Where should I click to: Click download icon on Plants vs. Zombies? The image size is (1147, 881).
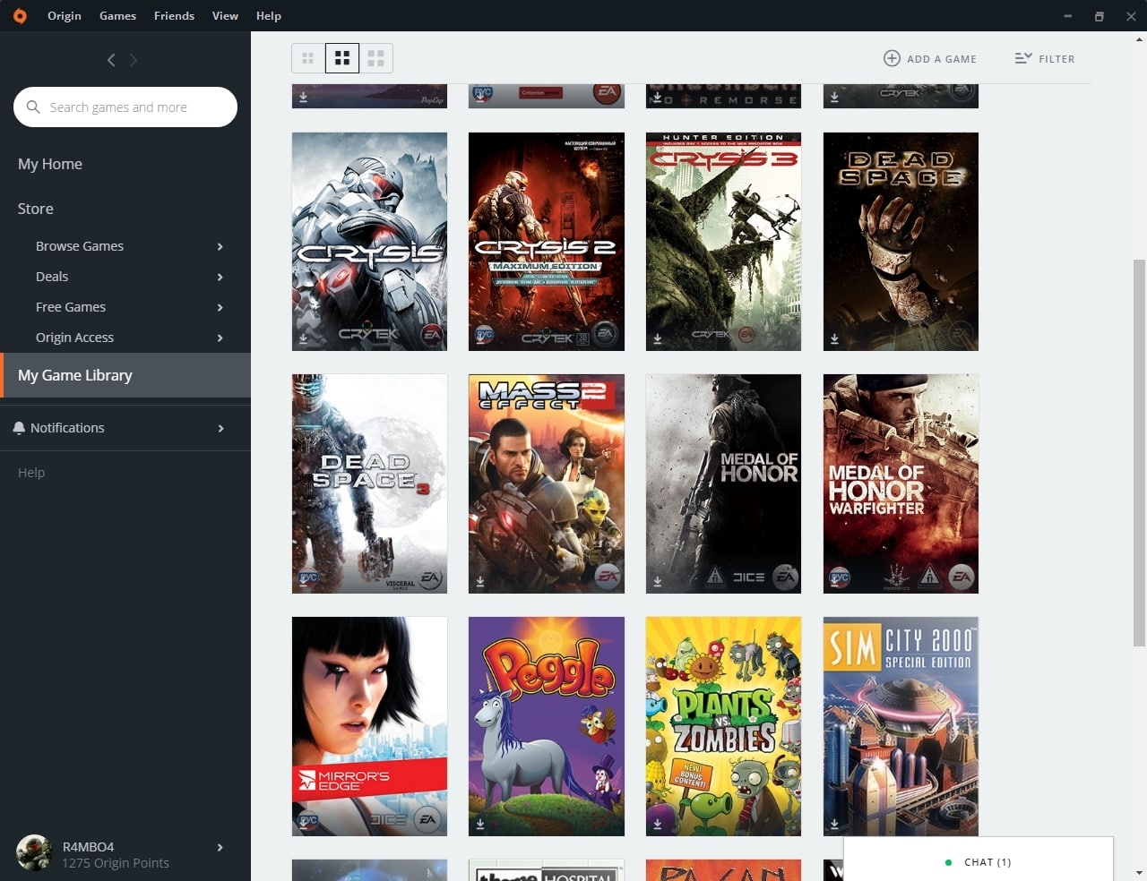[657, 824]
